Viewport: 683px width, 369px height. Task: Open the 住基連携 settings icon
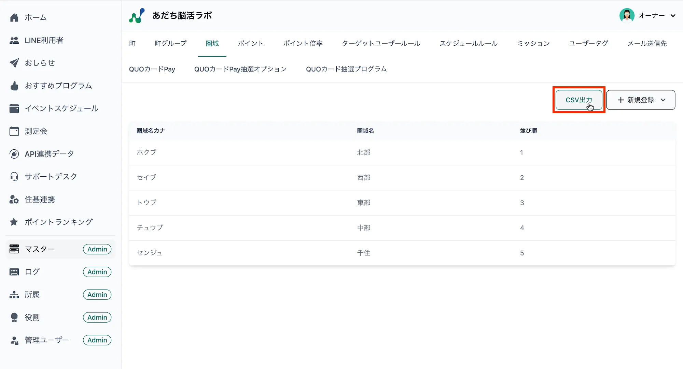click(14, 199)
